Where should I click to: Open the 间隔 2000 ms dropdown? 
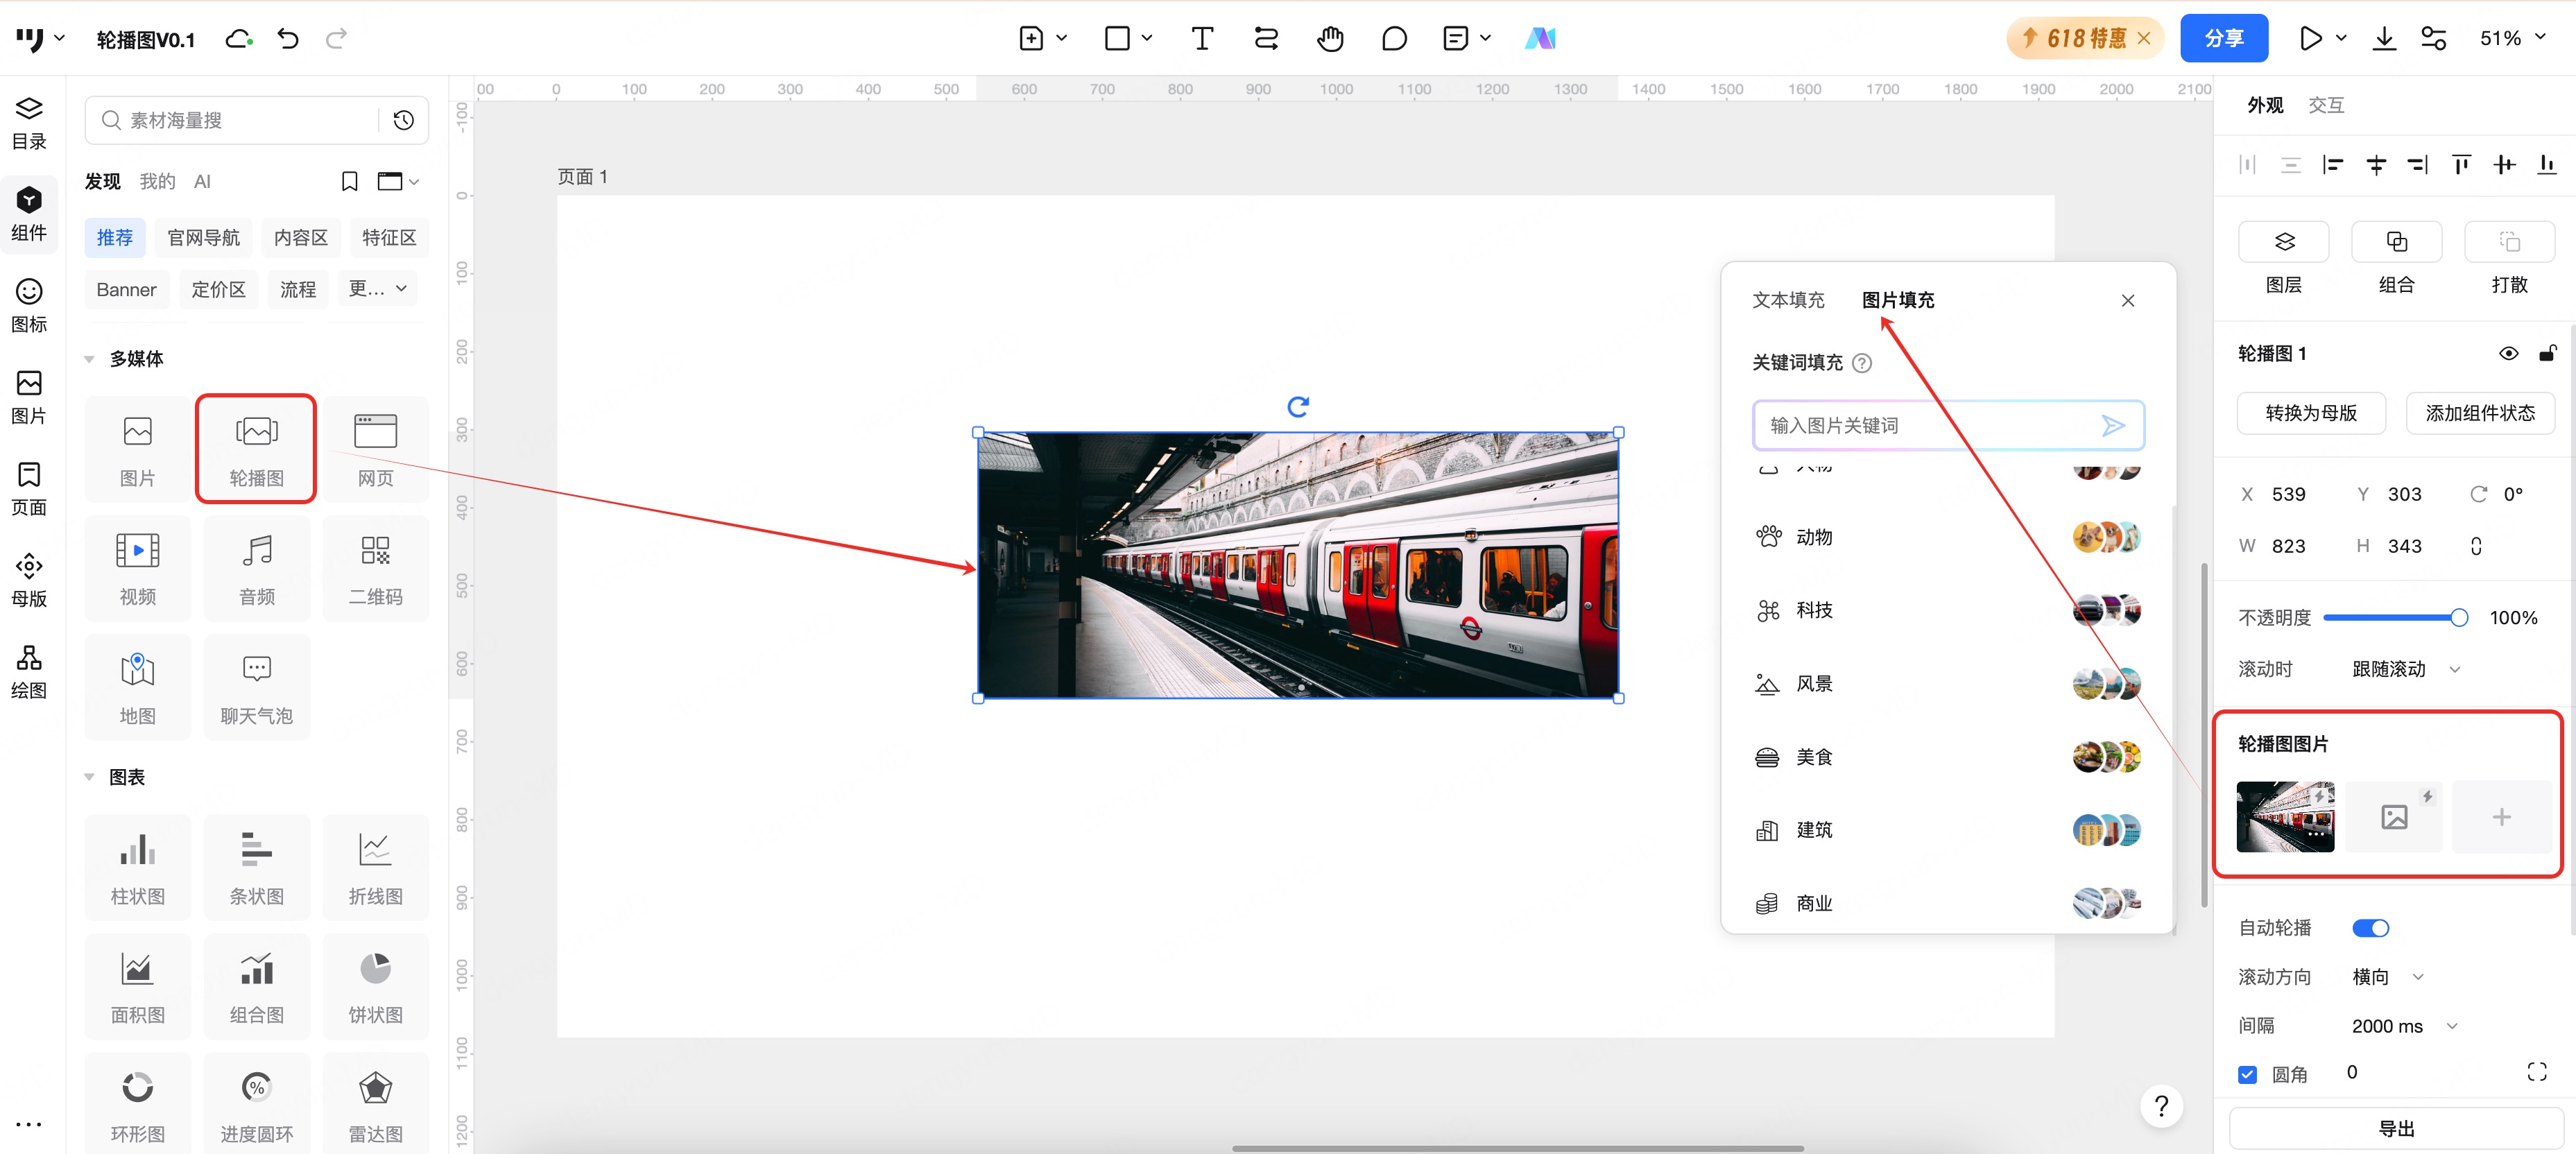[2405, 1026]
